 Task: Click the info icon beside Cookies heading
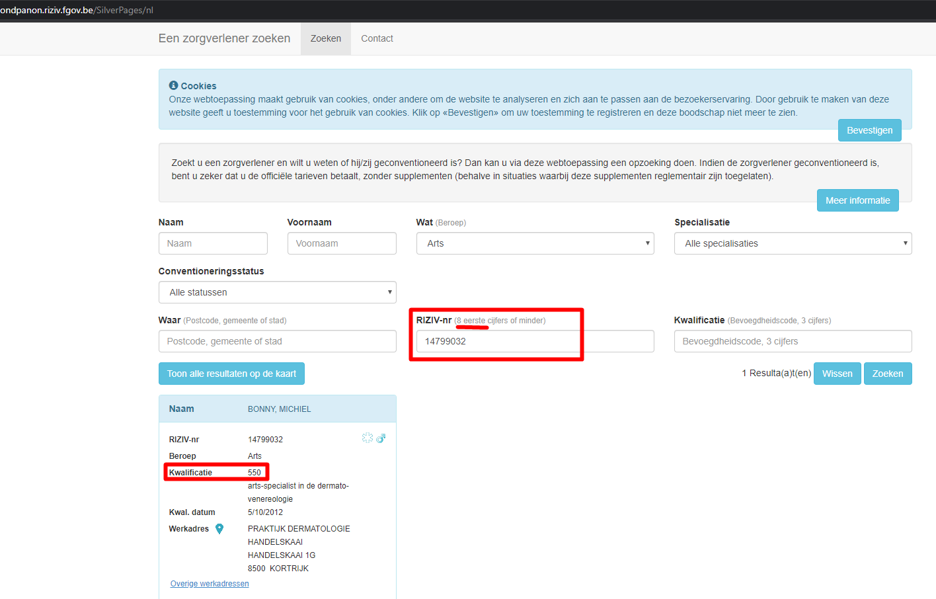[173, 85]
